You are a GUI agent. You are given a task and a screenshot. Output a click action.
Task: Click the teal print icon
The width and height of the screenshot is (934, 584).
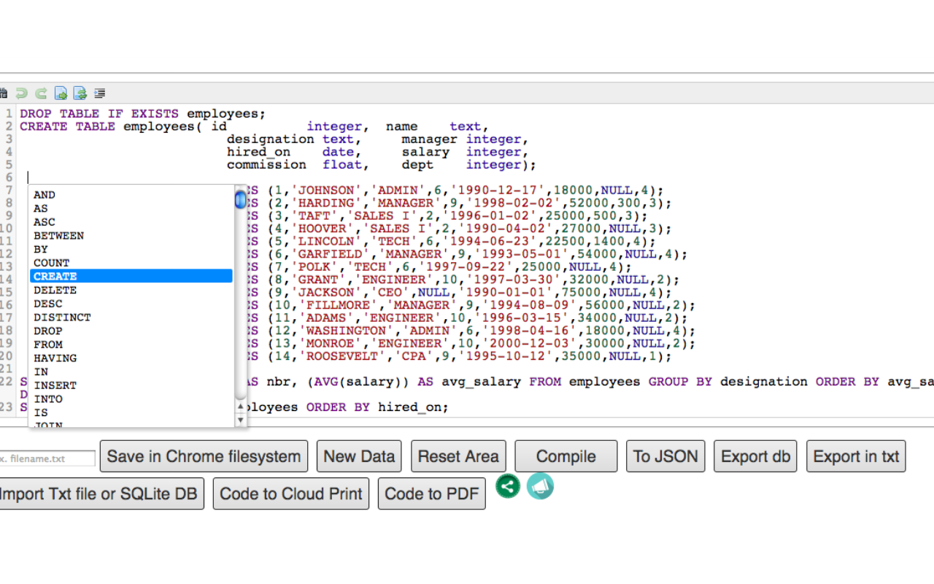coord(540,486)
